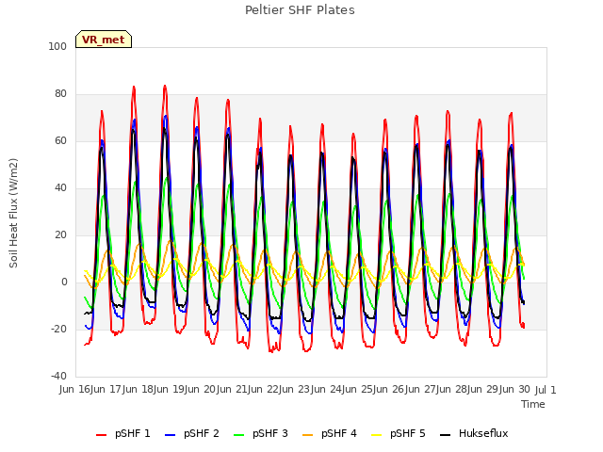The image size is (603, 452).
Task: Click yellow pSHF 5 legend color marker
Action: click(377, 435)
